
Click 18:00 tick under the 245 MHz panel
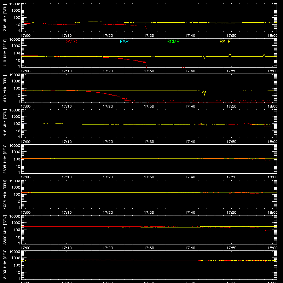tap(272, 36)
